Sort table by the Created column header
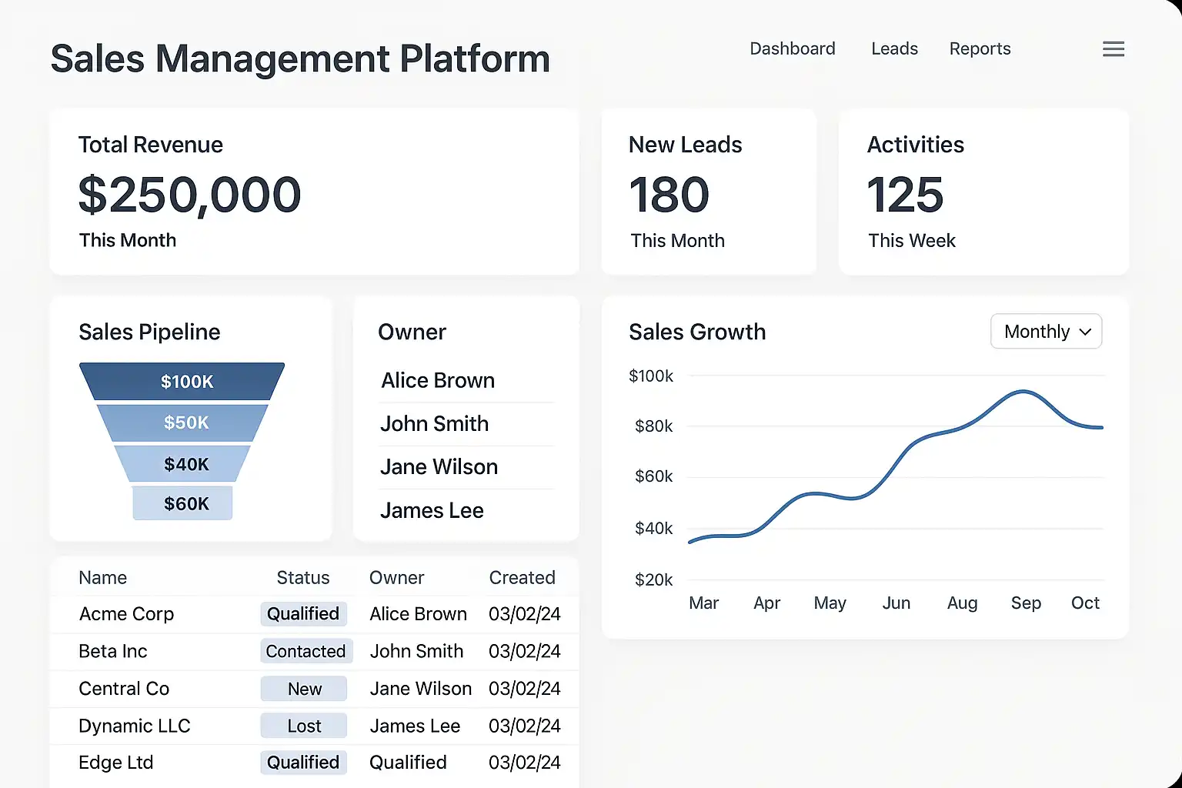Viewport: 1182px width, 788px height. point(522,578)
